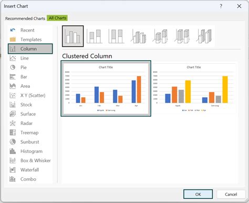Click the Templates folder icon
Screen dimensions: 249x203
[13, 39]
